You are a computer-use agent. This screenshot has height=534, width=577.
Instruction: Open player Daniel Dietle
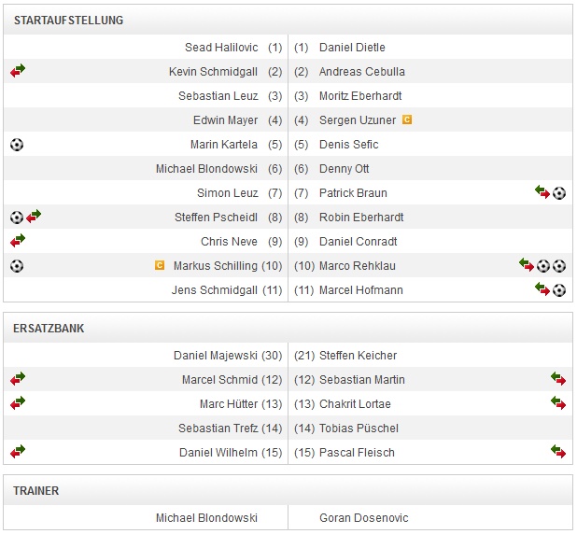point(352,48)
